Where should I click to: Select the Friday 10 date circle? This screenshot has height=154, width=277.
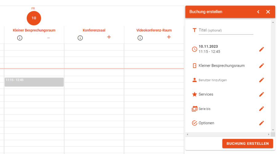point(34,18)
